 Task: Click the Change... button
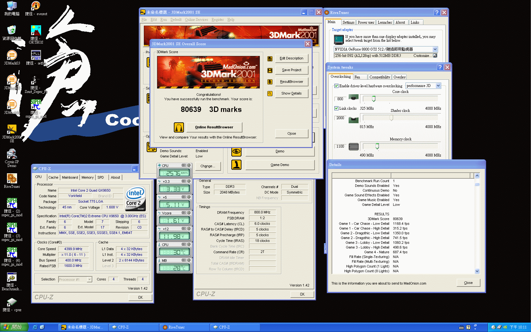[x=208, y=166]
